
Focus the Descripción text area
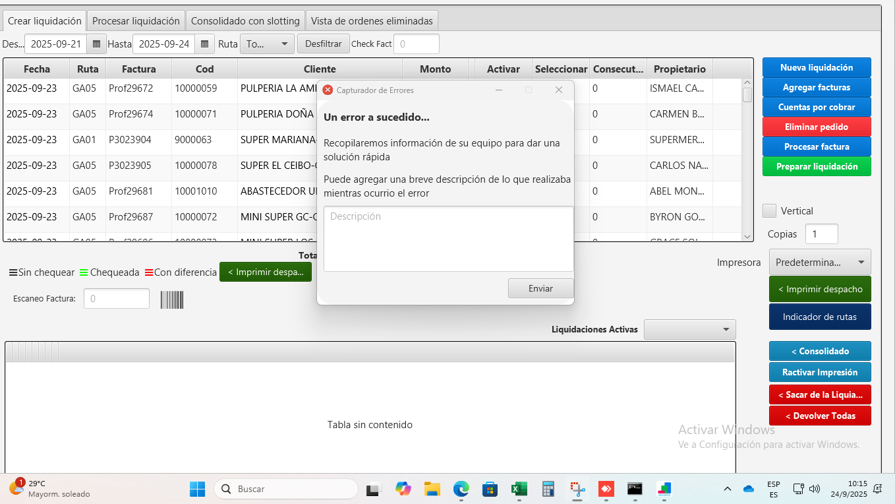tap(448, 239)
